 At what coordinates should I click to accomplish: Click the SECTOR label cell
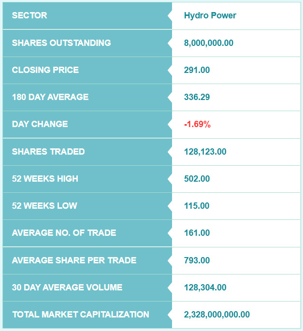[87, 15]
